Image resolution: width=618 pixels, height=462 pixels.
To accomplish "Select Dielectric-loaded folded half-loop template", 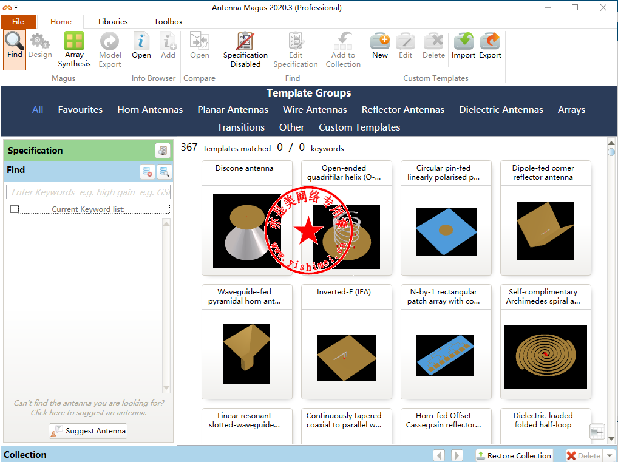I will point(546,426).
